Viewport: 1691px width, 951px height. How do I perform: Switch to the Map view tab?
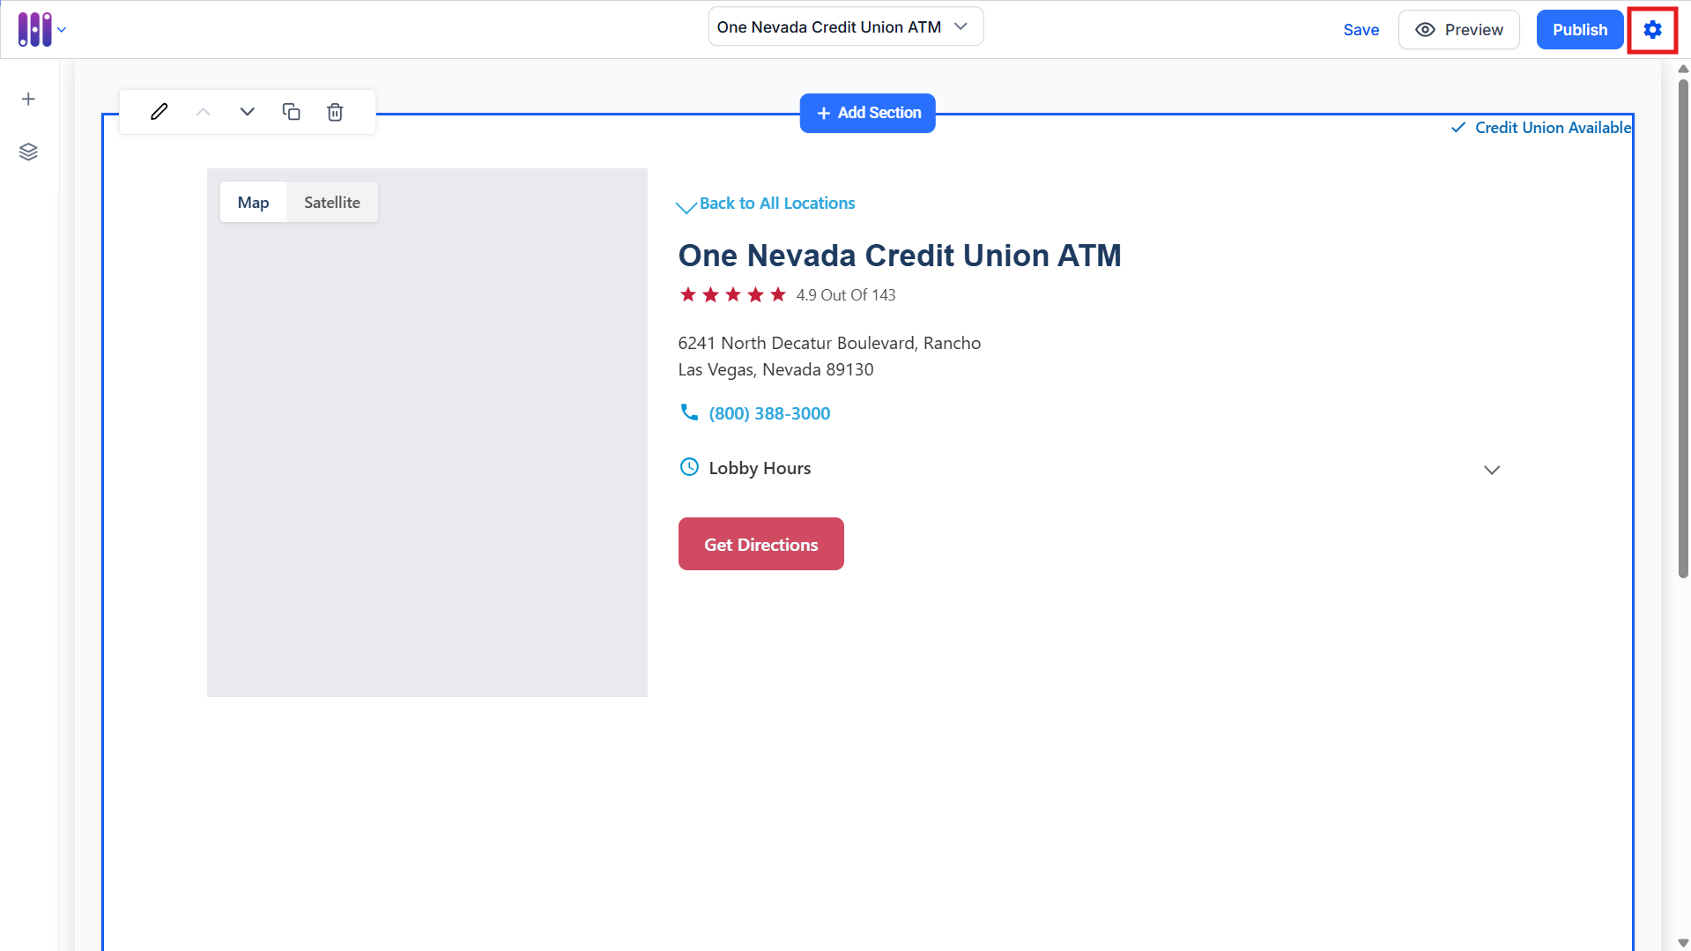click(x=253, y=202)
